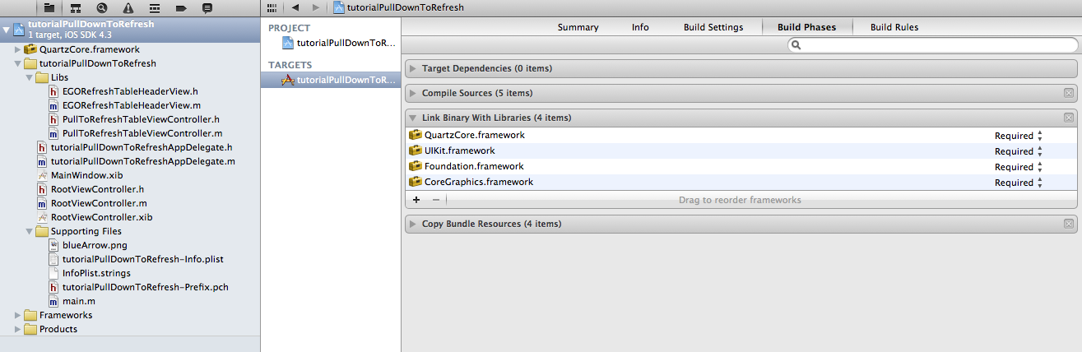The width and height of the screenshot is (1082, 352).
Task: Switch to the Build Settings tab
Action: click(713, 27)
